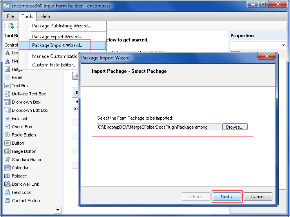This screenshot has height=217, width=290.
Task: Select the Standard Button control icon
Action: pyautogui.click(x=7, y=160)
